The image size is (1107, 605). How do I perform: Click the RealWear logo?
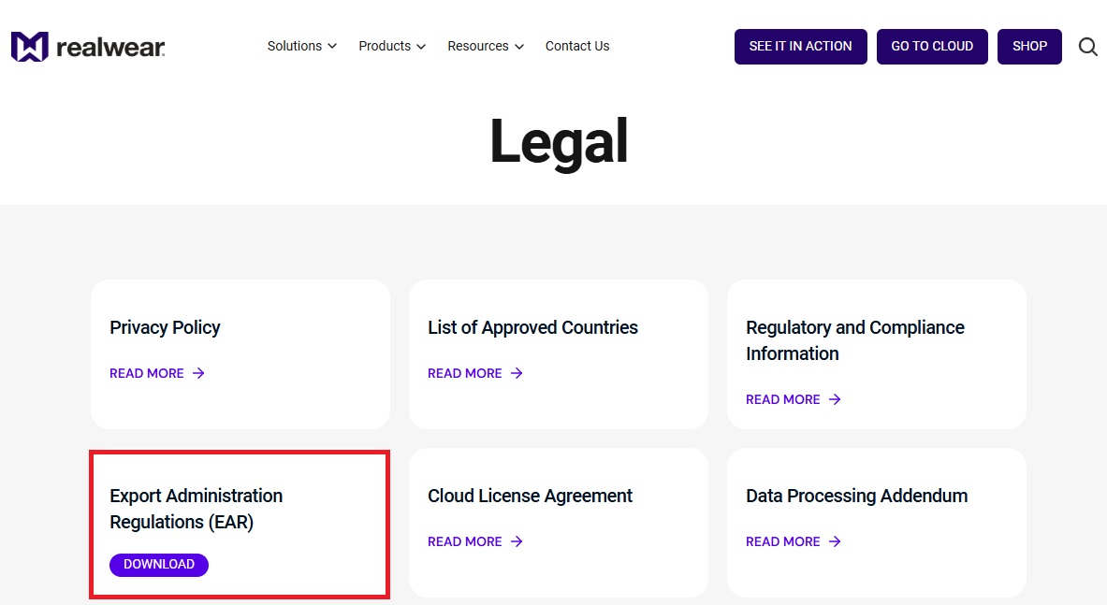point(88,45)
